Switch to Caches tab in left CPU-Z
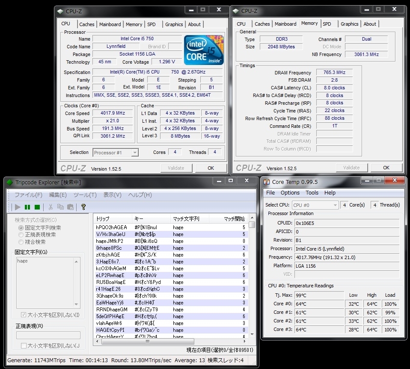This screenshot has width=410, height=369. point(87,24)
